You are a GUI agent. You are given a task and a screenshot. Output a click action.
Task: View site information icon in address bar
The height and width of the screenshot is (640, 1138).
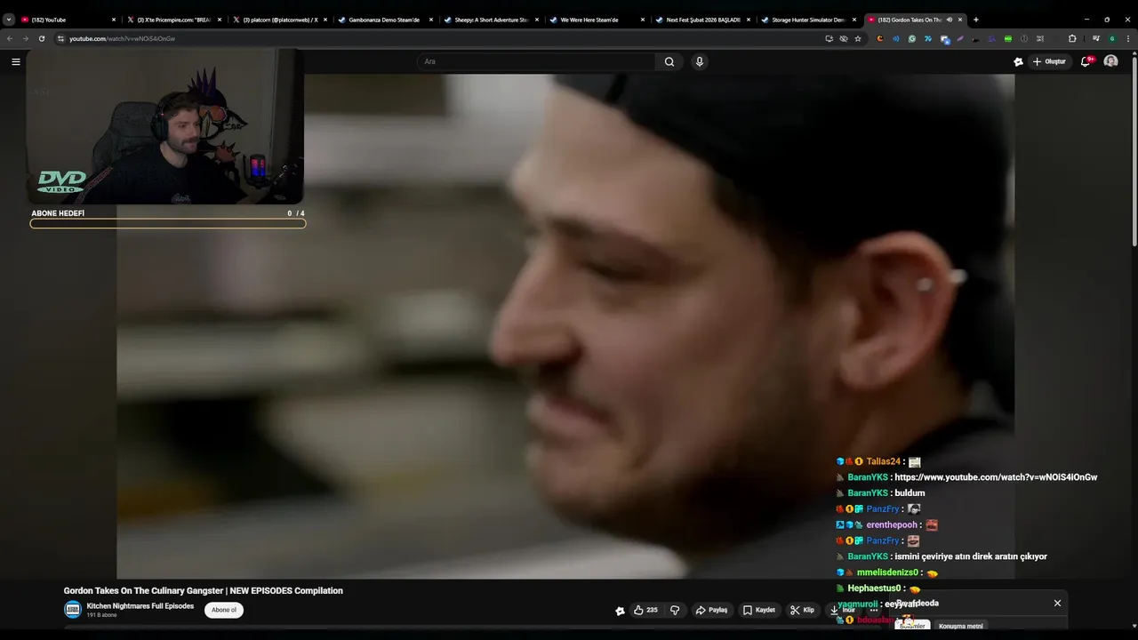coord(60,38)
